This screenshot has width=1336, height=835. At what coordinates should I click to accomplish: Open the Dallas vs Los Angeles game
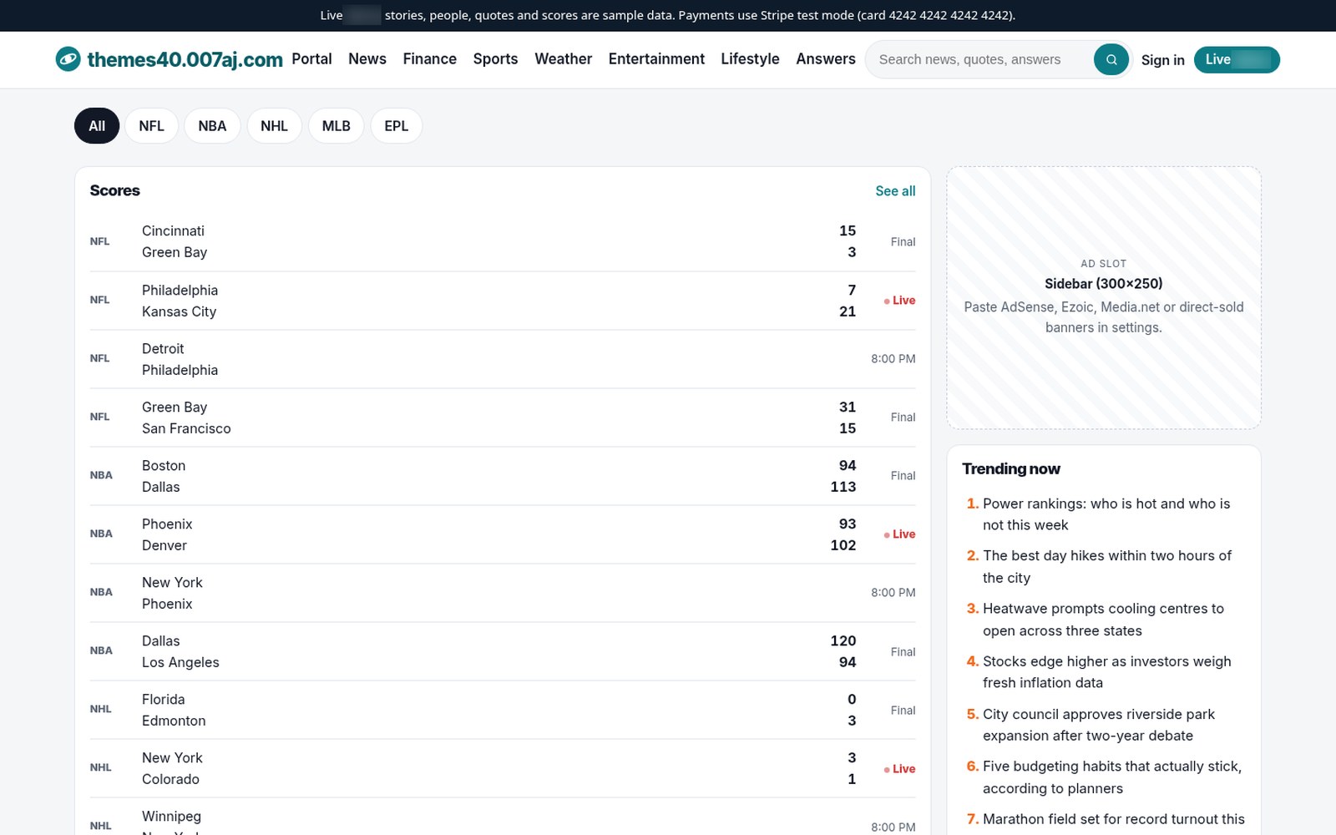[503, 651]
